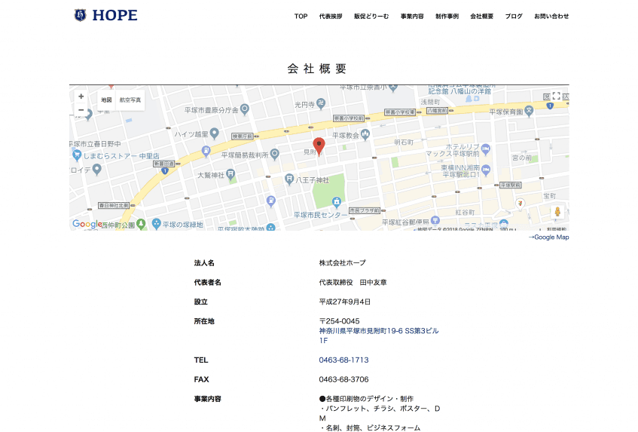Click the Street View pegman icon
Screen dimensions: 638x432
(x=557, y=212)
